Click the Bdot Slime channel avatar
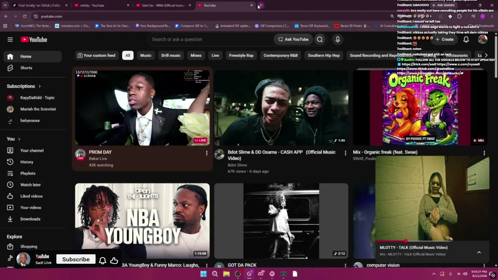 219,154
